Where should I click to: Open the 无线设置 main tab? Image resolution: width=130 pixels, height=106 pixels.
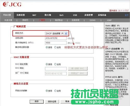pyautogui.click(x=21, y=15)
